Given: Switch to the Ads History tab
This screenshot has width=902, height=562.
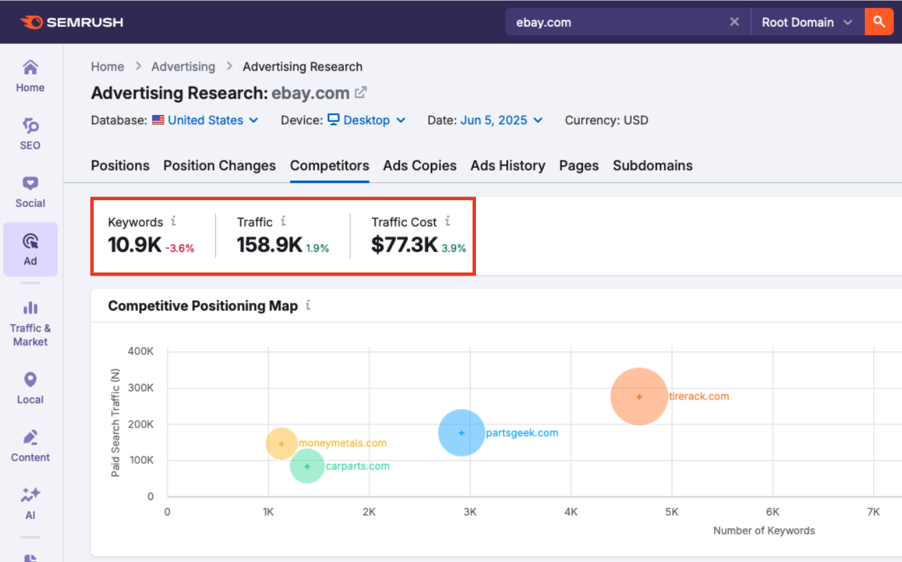Looking at the screenshot, I should click(x=508, y=165).
